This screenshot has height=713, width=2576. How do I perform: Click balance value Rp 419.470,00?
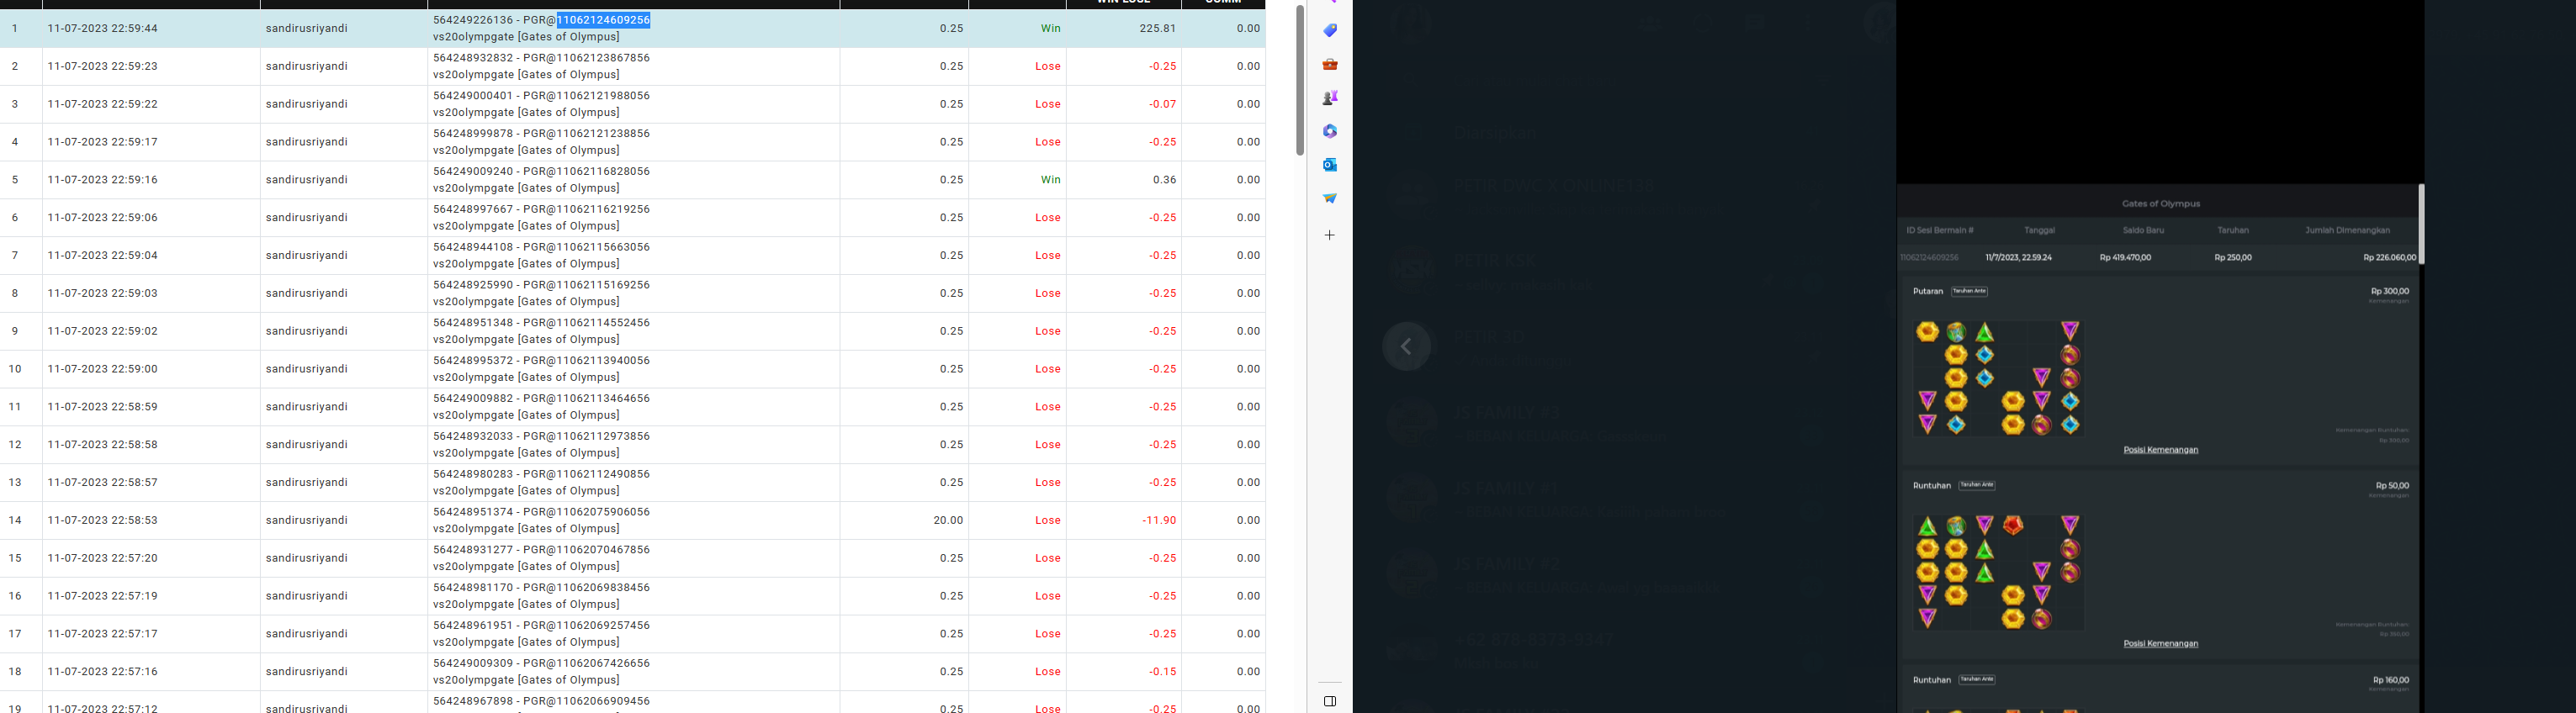2125,258
